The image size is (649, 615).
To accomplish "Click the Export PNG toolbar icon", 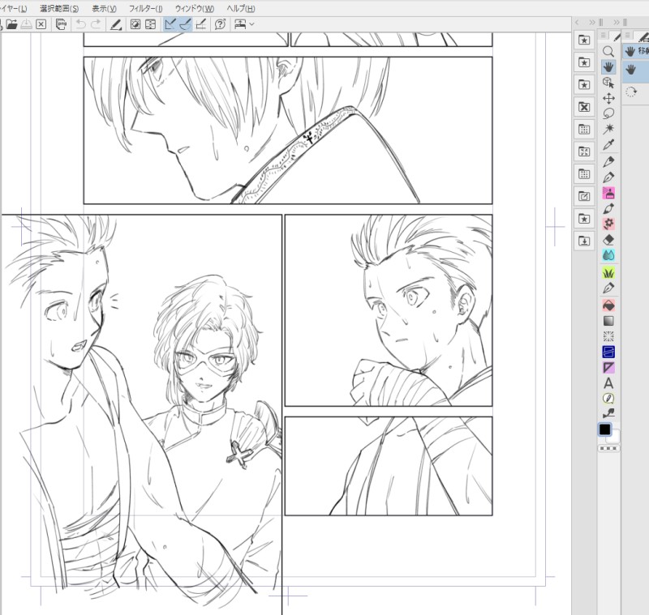I will coord(62,24).
